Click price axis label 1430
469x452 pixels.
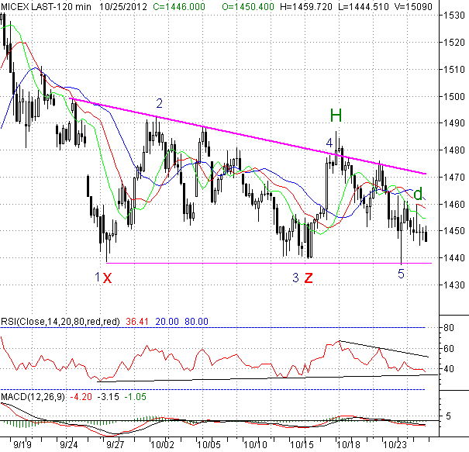(x=453, y=285)
